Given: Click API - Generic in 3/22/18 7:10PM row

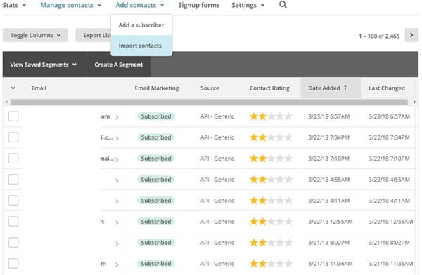Looking at the screenshot, I should click(x=217, y=159).
